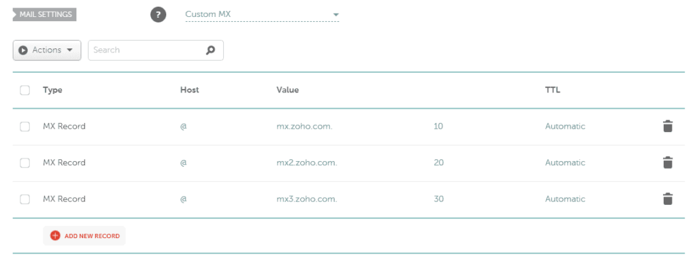Expand the Actions dropdown menu
This screenshot has height=266, width=697.
pyautogui.click(x=47, y=50)
